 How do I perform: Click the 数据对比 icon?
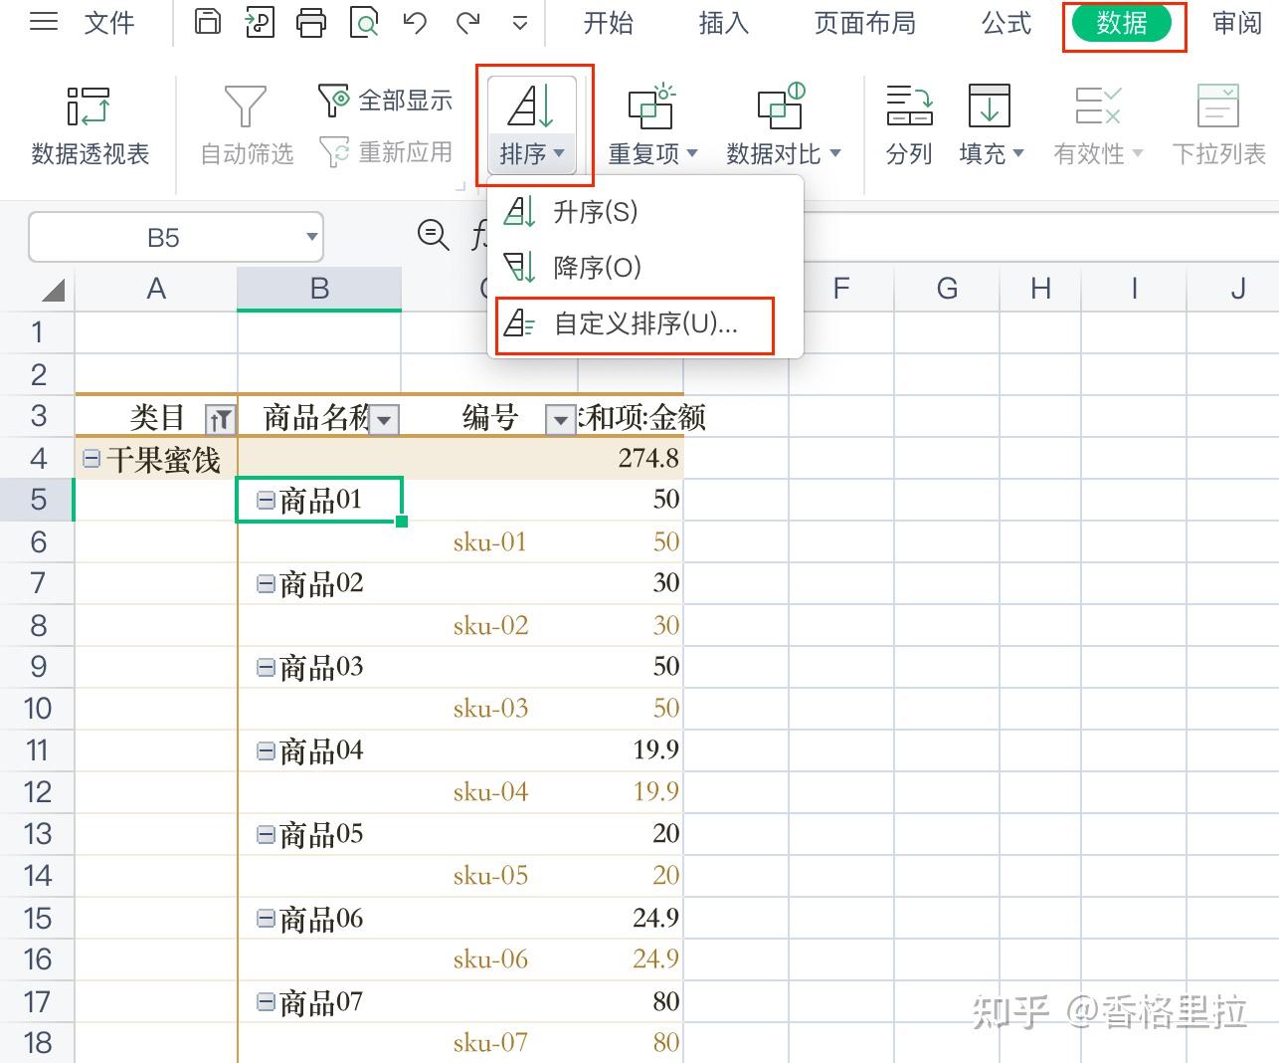tap(782, 106)
